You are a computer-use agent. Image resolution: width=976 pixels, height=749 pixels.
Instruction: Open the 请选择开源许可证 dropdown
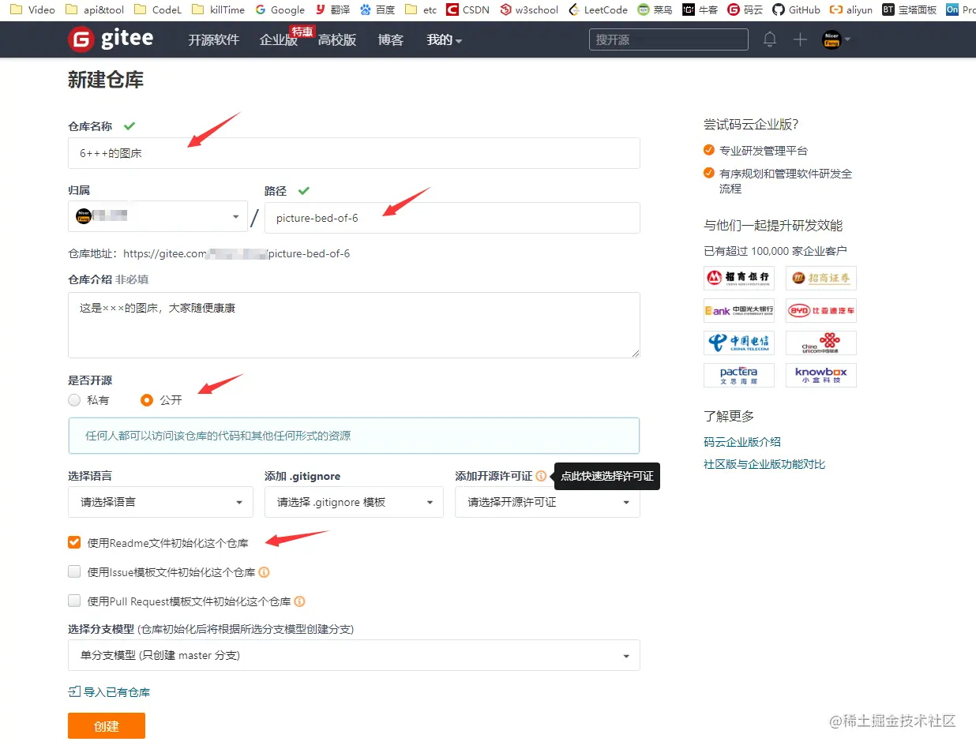pos(547,502)
